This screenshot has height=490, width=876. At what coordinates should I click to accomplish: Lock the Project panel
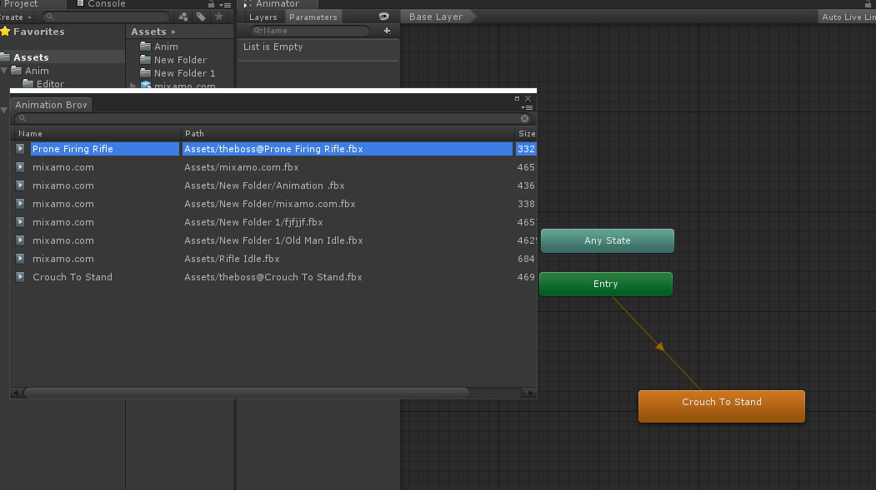click(x=211, y=4)
